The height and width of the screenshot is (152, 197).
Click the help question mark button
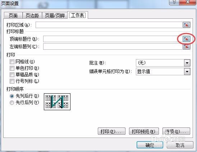click(x=174, y=2)
